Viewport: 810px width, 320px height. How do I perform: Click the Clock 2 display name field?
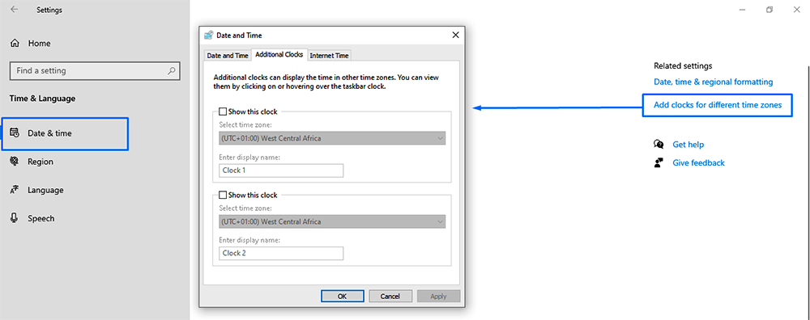point(281,254)
